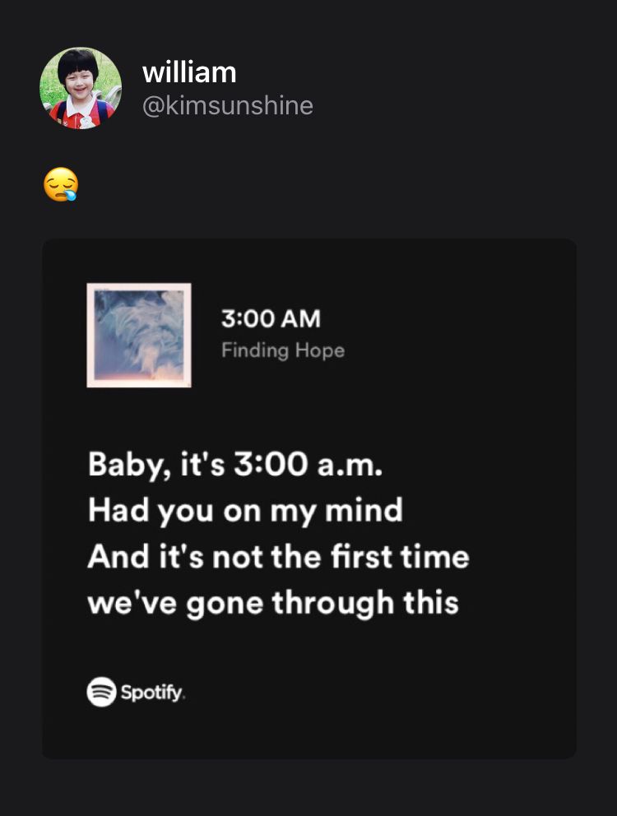This screenshot has width=617, height=816.
Task: Click the lyric line "Baby, it's 3:00 a.m."
Action: pyautogui.click(x=235, y=465)
